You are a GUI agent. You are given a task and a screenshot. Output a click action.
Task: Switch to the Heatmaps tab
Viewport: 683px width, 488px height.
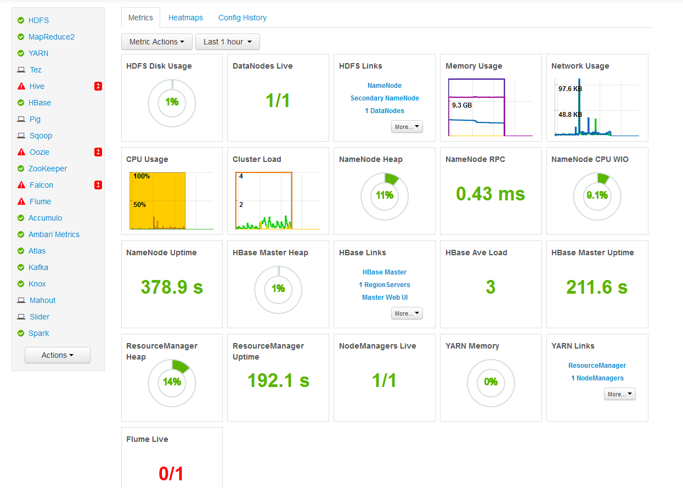coord(185,18)
